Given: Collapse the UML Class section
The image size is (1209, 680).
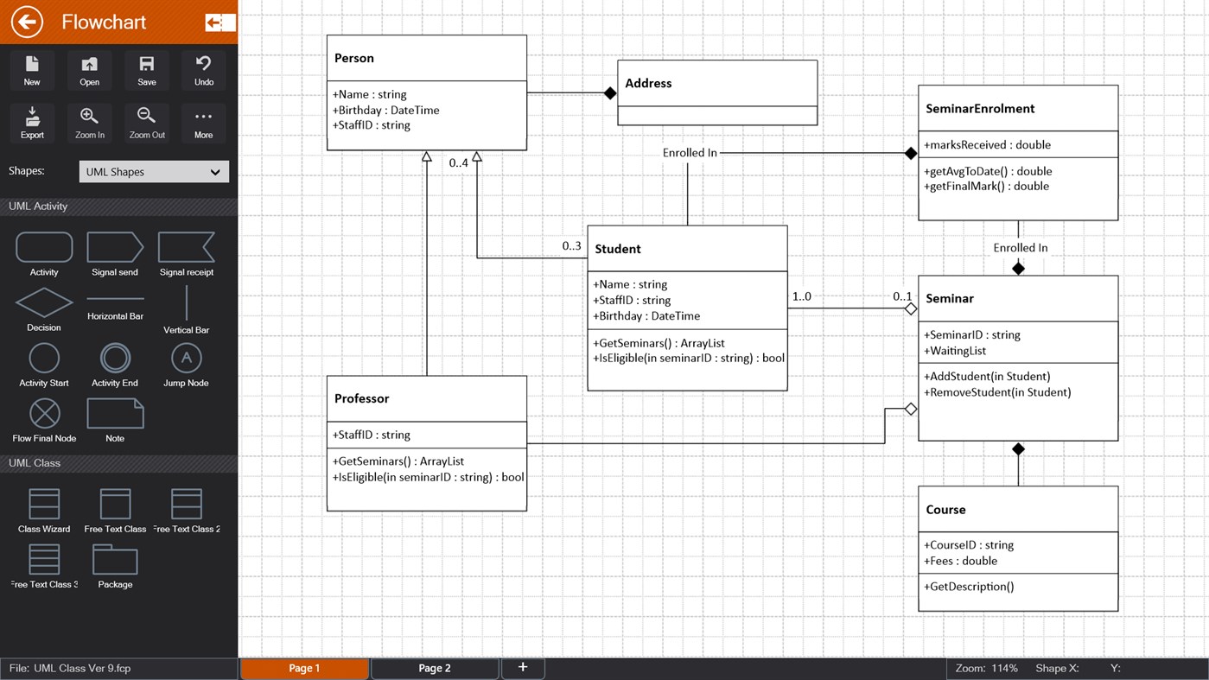Looking at the screenshot, I should (x=118, y=463).
